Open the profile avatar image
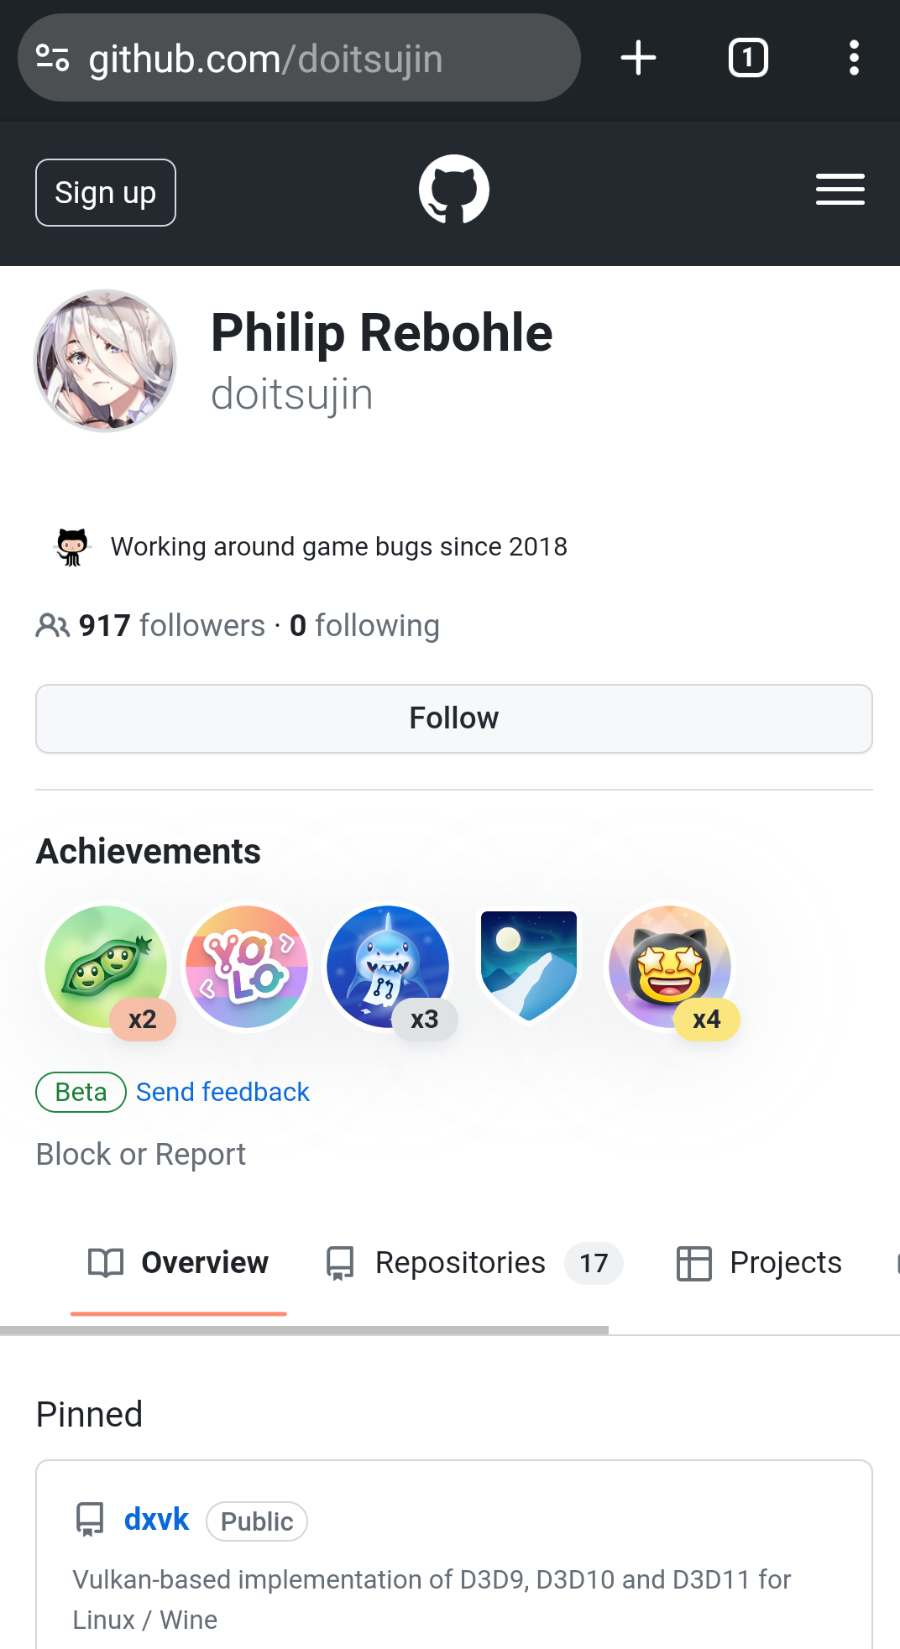The image size is (900, 1649). [105, 361]
